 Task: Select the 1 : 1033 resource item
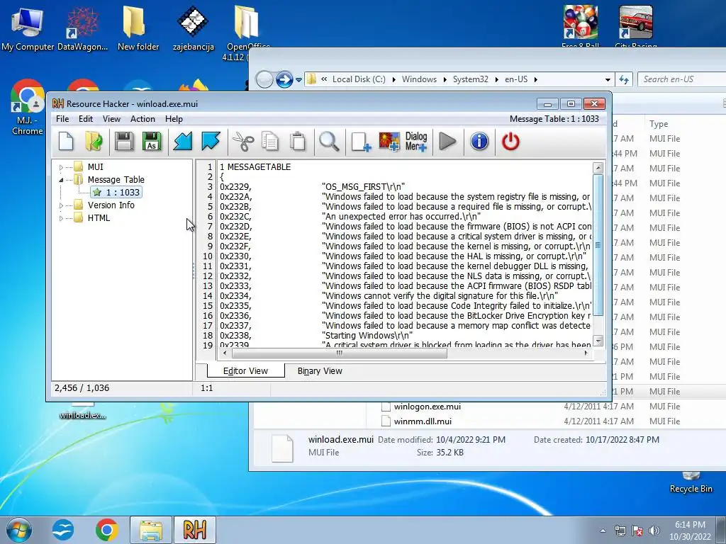click(117, 193)
